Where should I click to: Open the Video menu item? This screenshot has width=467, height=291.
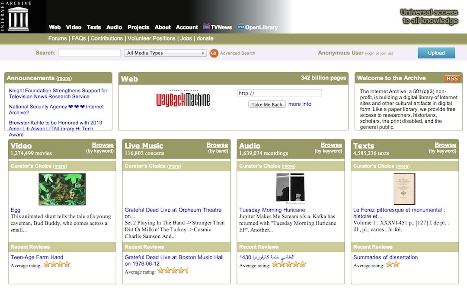click(74, 27)
